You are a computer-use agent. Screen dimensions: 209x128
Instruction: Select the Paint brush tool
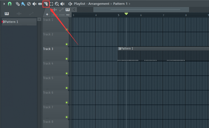pyautogui.click(x=23, y=4)
